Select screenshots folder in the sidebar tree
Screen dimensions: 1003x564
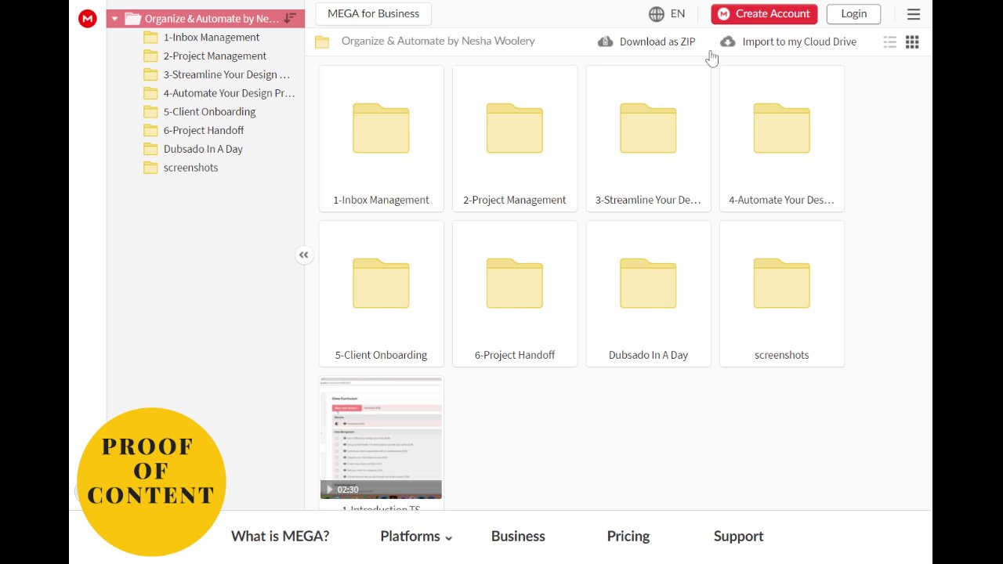(x=190, y=168)
